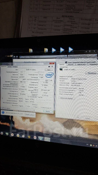Click the red app icon on taskbar
This screenshot has height=175, width=98.
tap(35, 138)
